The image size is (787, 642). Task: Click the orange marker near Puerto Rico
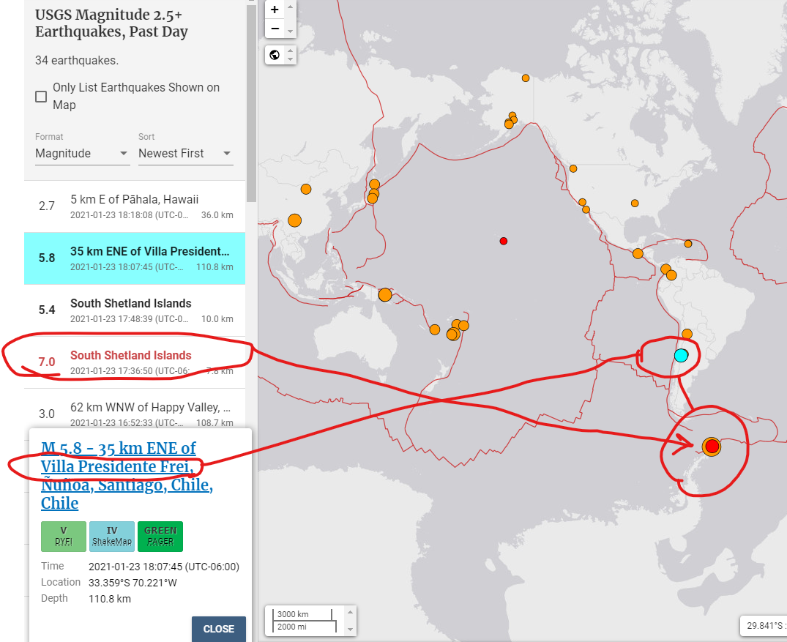pos(688,244)
